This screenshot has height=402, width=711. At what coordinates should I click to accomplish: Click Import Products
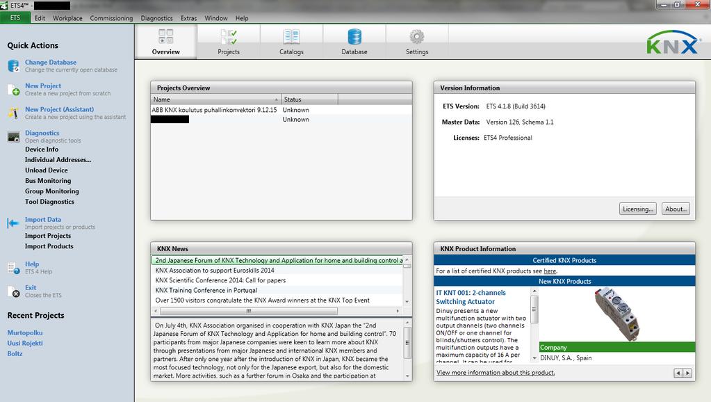(49, 246)
